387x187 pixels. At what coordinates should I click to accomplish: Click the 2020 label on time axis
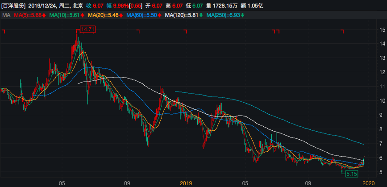point(368,183)
